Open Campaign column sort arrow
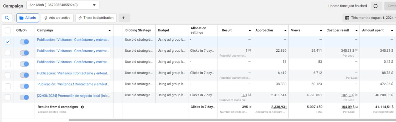This screenshot has height=122, width=396. [x=110, y=30]
